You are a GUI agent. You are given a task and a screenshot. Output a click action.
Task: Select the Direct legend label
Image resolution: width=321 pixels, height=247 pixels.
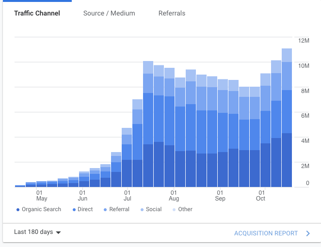click(x=85, y=209)
